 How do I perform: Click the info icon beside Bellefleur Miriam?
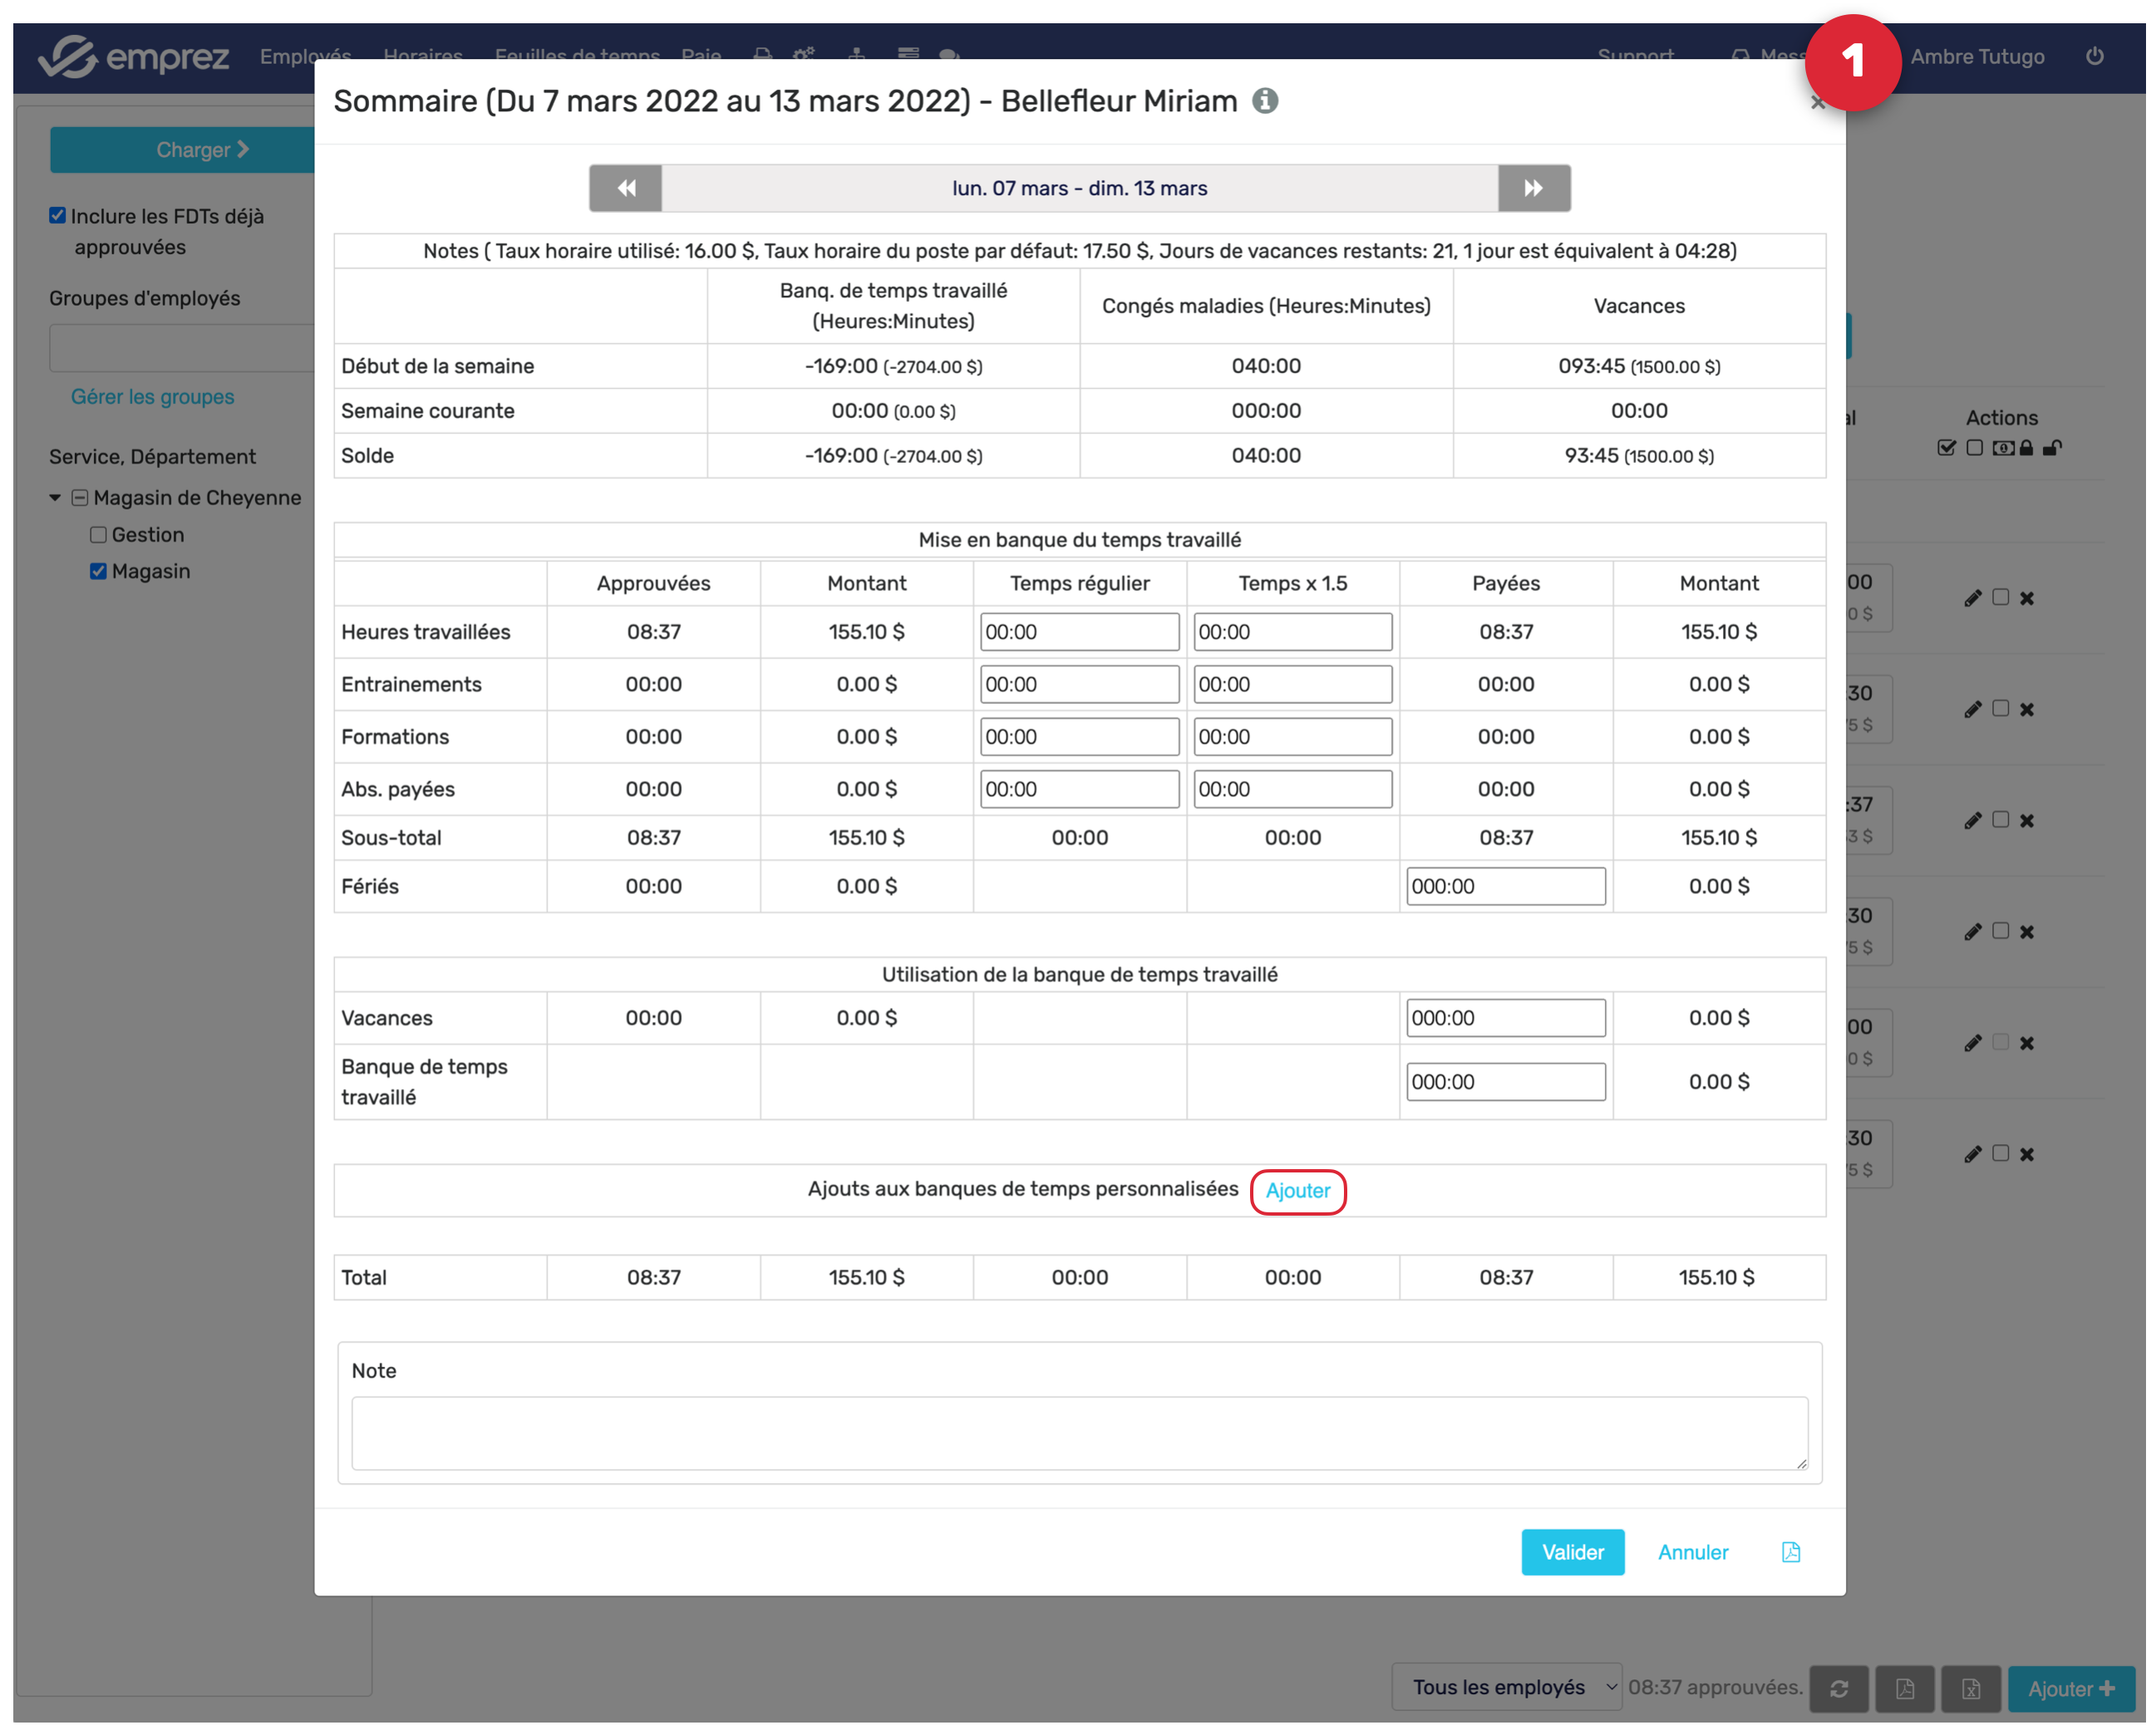[1265, 101]
